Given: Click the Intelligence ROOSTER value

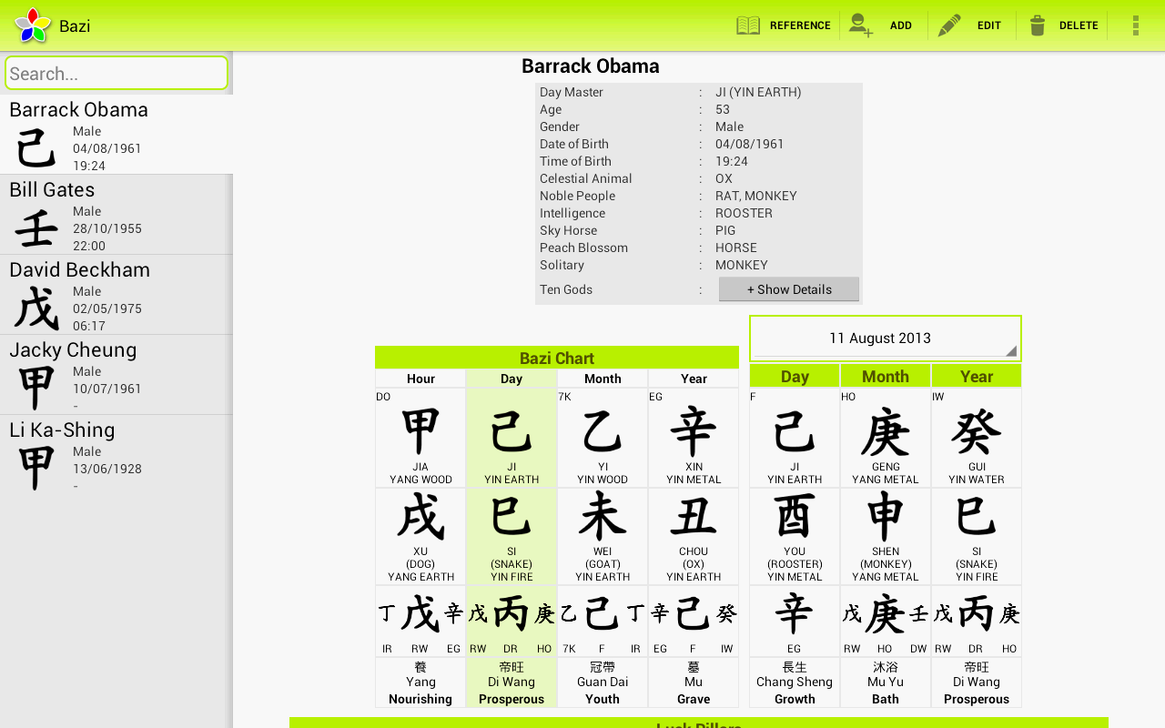Looking at the screenshot, I should click(744, 213).
